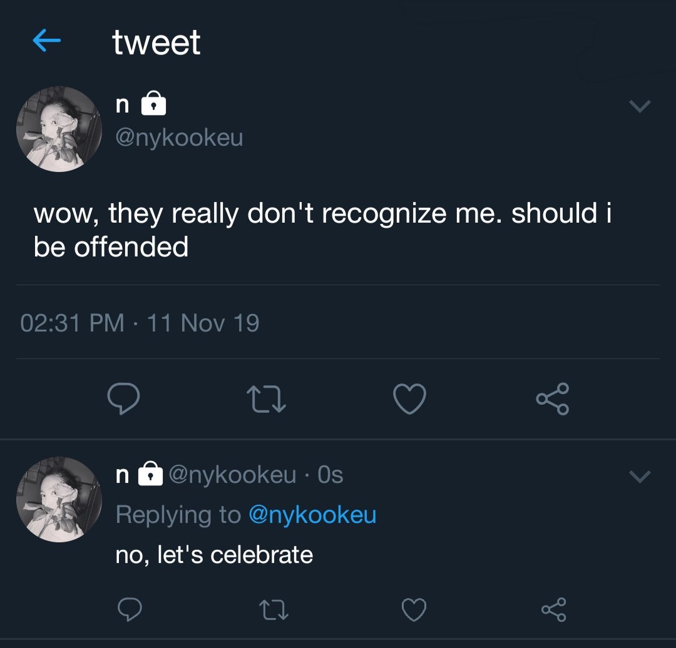
Task: Retweet the main tweet
Action: point(267,398)
